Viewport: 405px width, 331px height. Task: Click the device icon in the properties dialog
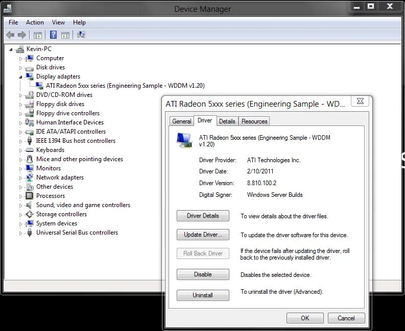[184, 140]
